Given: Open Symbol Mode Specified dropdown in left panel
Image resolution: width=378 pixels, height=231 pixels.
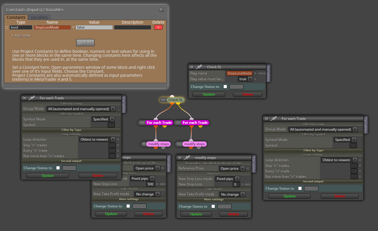Looking at the screenshot, I should click(x=103, y=119).
